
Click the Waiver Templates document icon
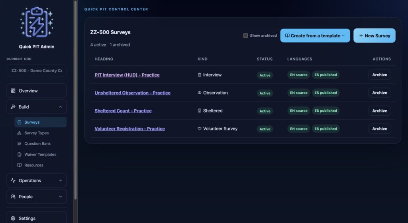click(x=19, y=154)
